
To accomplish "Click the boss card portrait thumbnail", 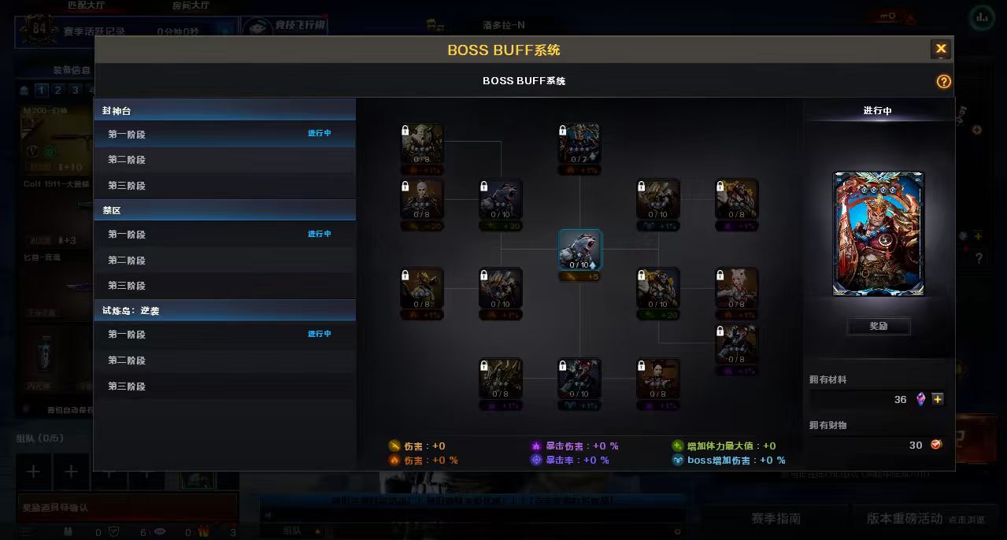I will pos(879,234).
